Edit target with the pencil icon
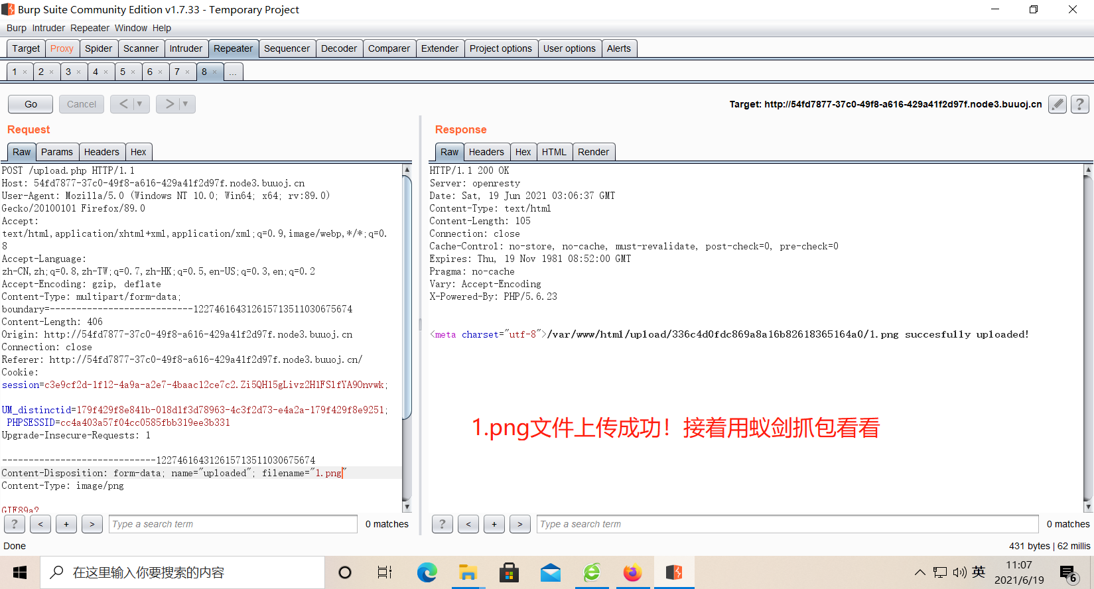Viewport: 1094px width, 589px height. coord(1058,104)
